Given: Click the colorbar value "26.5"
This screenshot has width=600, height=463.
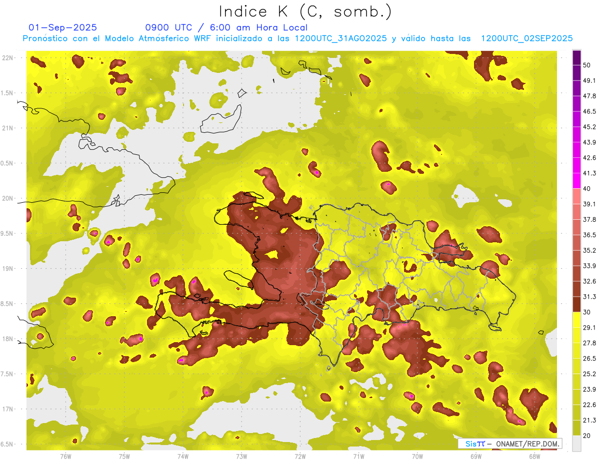Looking at the screenshot, I should [589, 358].
